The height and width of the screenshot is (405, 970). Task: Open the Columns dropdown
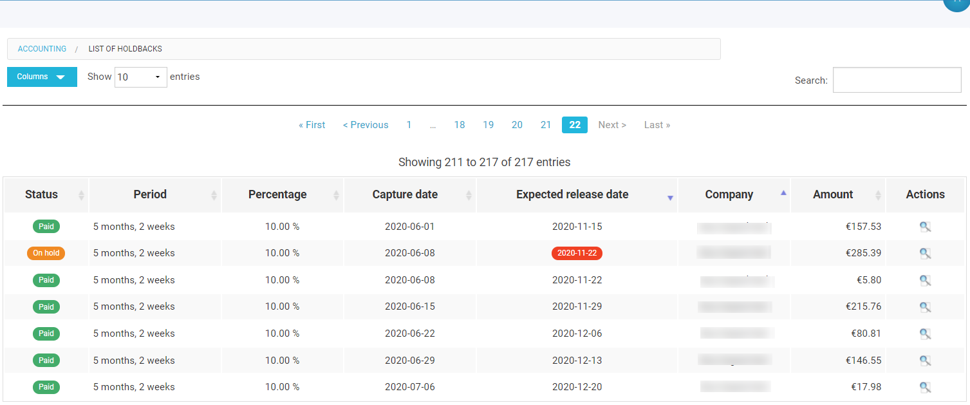(41, 77)
